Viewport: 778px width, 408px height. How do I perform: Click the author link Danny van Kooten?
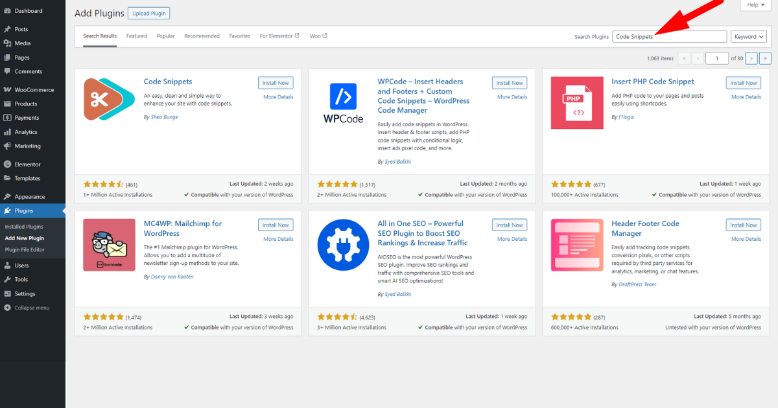(x=171, y=277)
